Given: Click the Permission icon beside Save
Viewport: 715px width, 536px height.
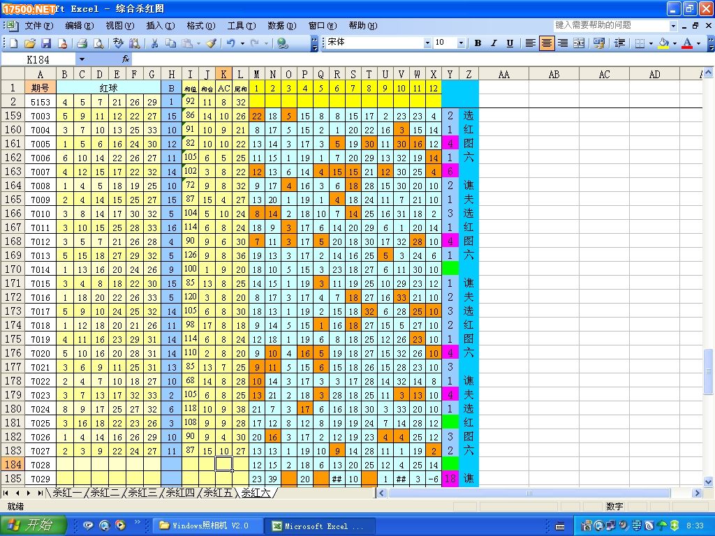Looking at the screenshot, I should point(62,43).
